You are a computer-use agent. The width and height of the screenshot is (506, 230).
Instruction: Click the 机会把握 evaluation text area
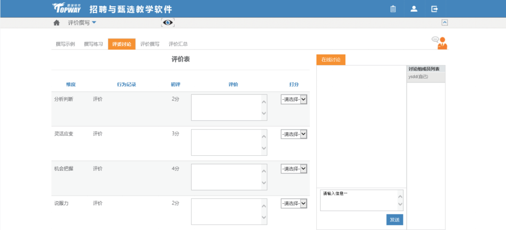[x=226, y=177]
